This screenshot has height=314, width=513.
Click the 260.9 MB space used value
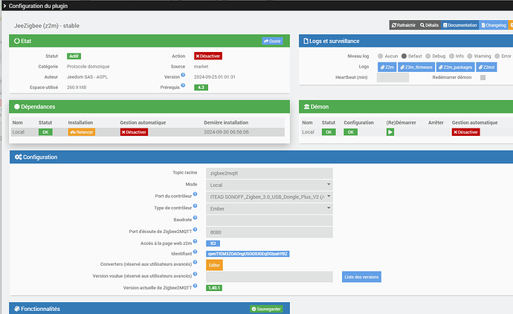click(77, 88)
